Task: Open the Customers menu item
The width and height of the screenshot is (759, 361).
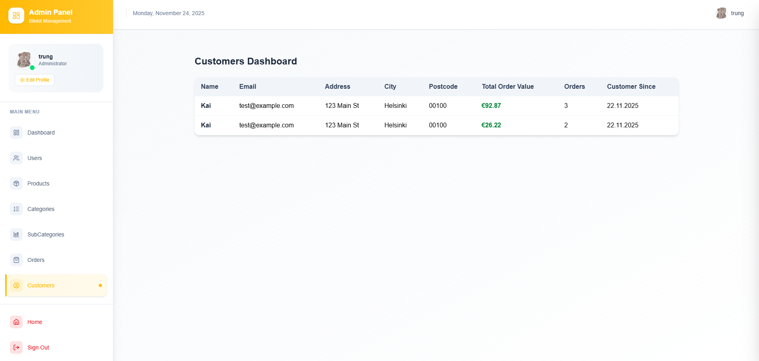Action: tap(41, 285)
